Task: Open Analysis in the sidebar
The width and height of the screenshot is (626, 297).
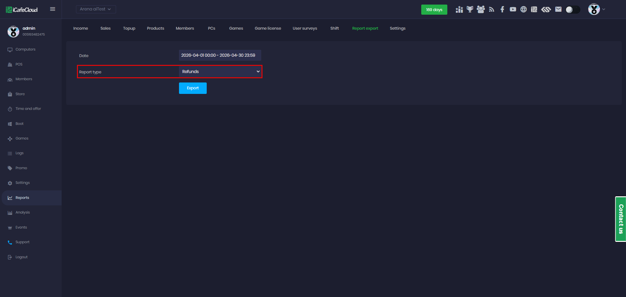Action: click(x=22, y=213)
